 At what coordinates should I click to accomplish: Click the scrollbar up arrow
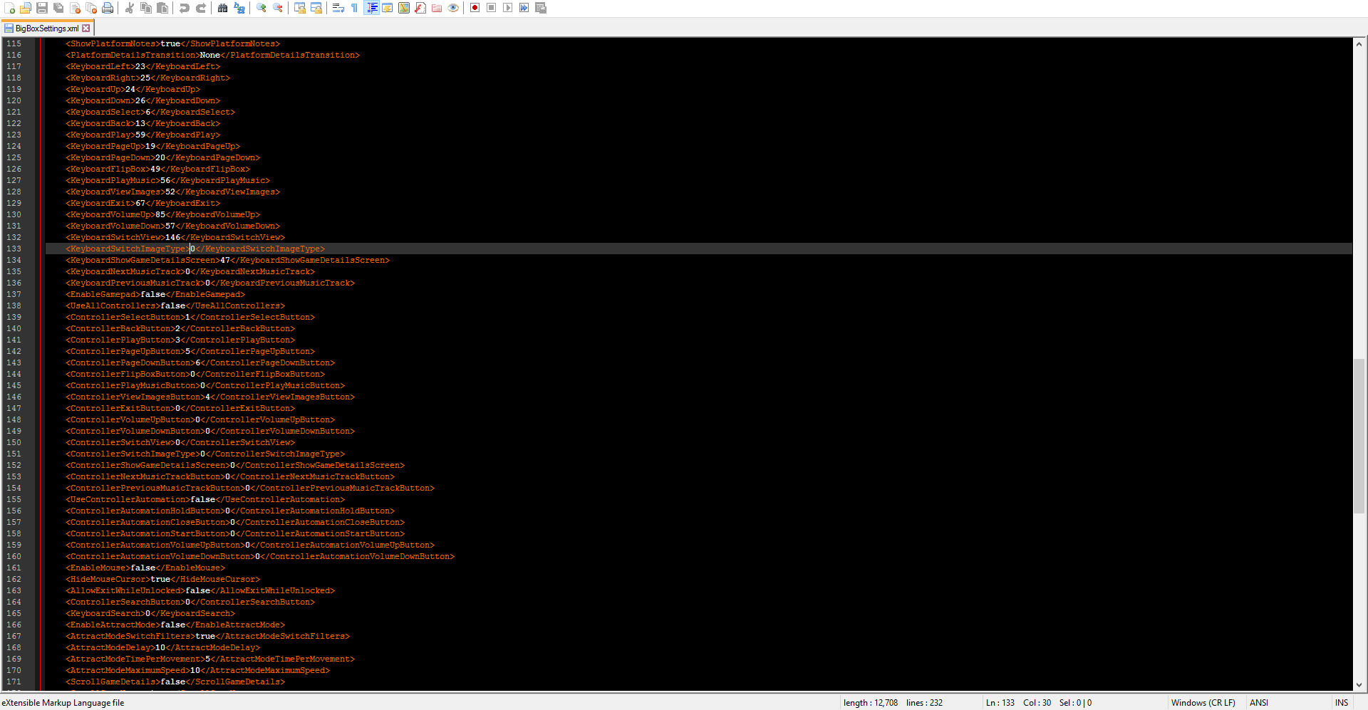click(x=1359, y=43)
